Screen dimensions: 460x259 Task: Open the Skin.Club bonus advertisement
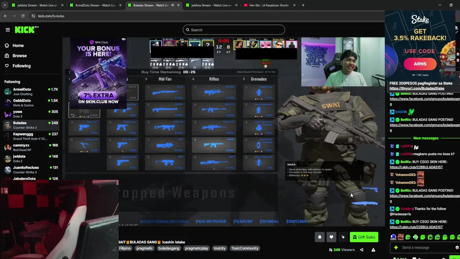98,73
